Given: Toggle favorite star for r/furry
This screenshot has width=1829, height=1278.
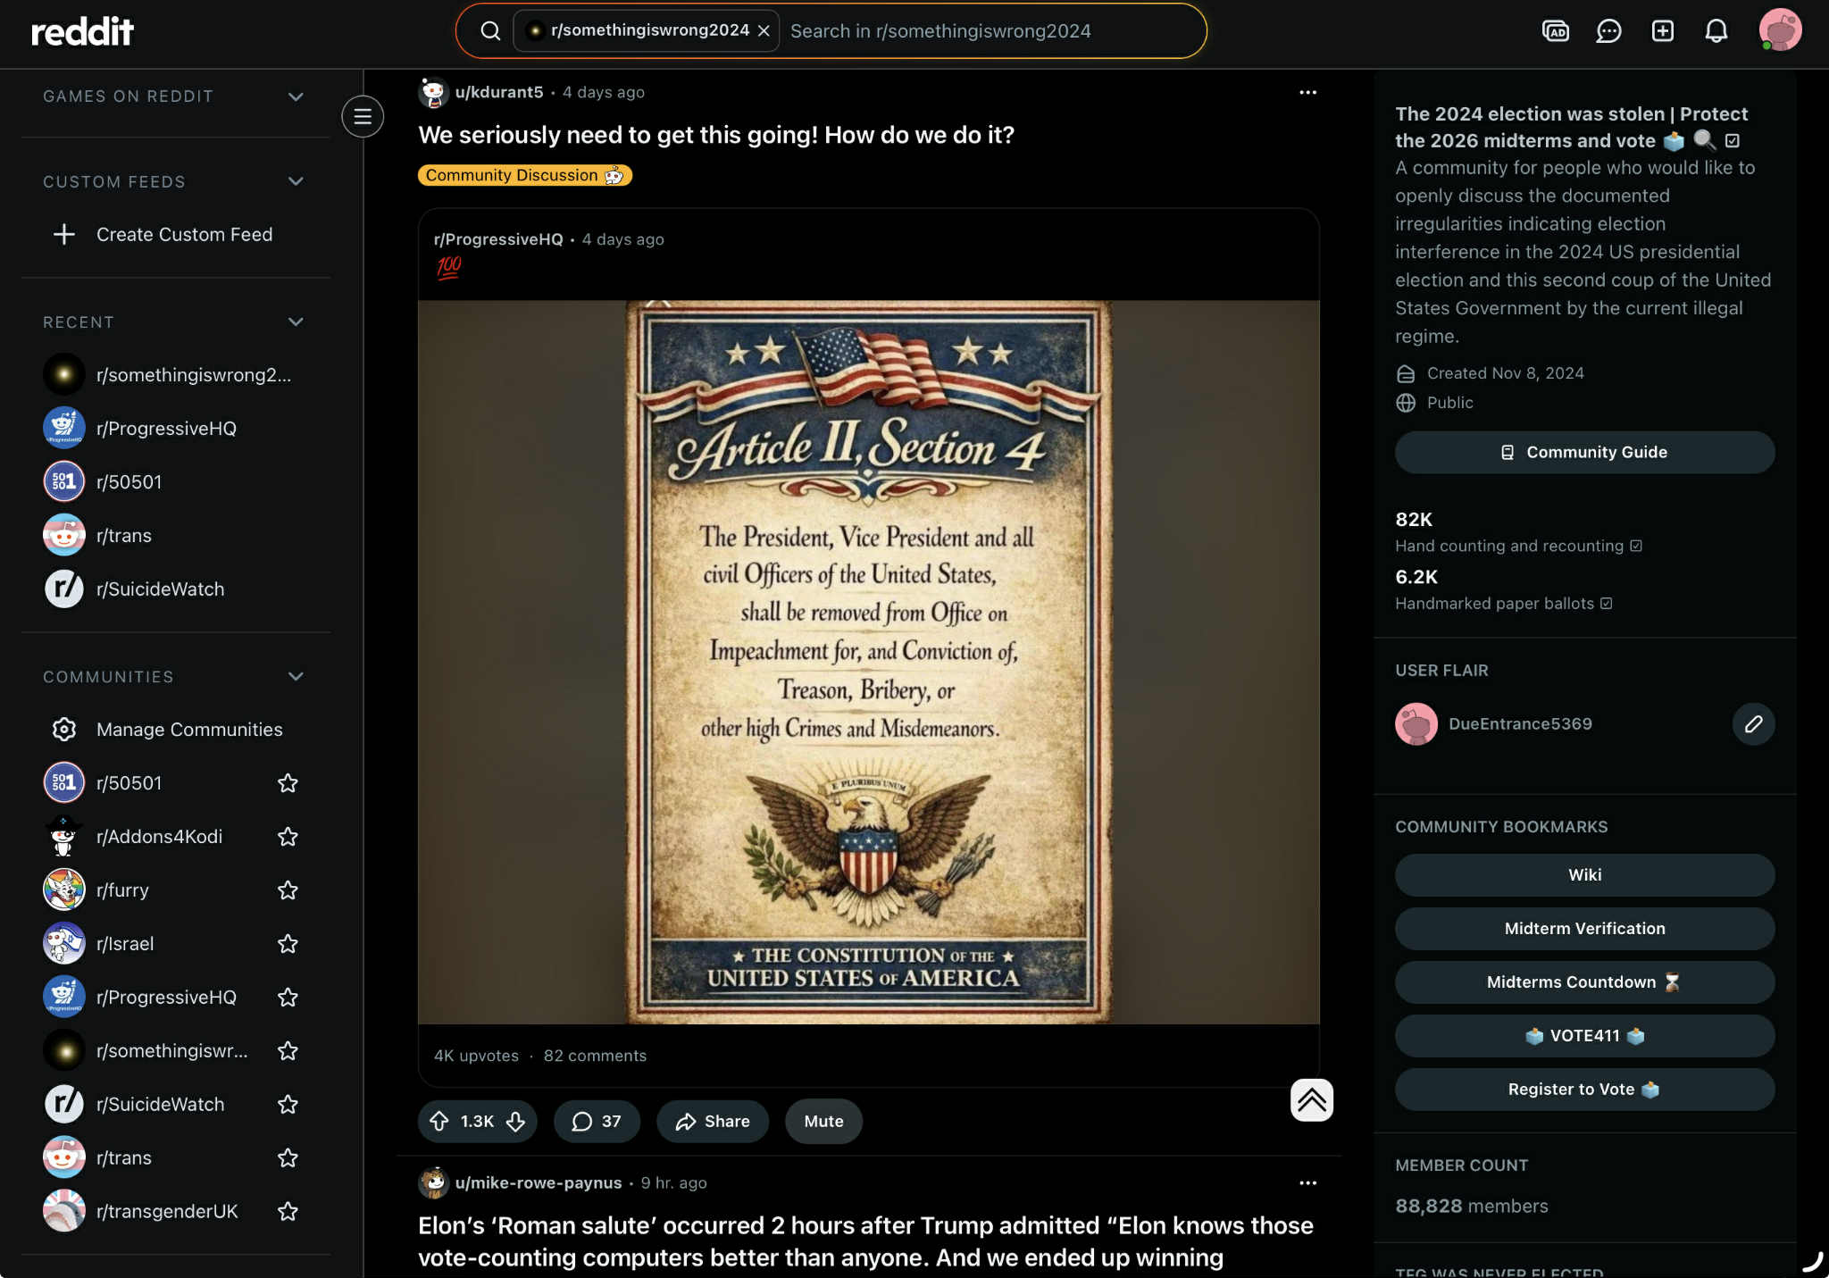Looking at the screenshot, I should pyautogui.click(x=288, y=890).
